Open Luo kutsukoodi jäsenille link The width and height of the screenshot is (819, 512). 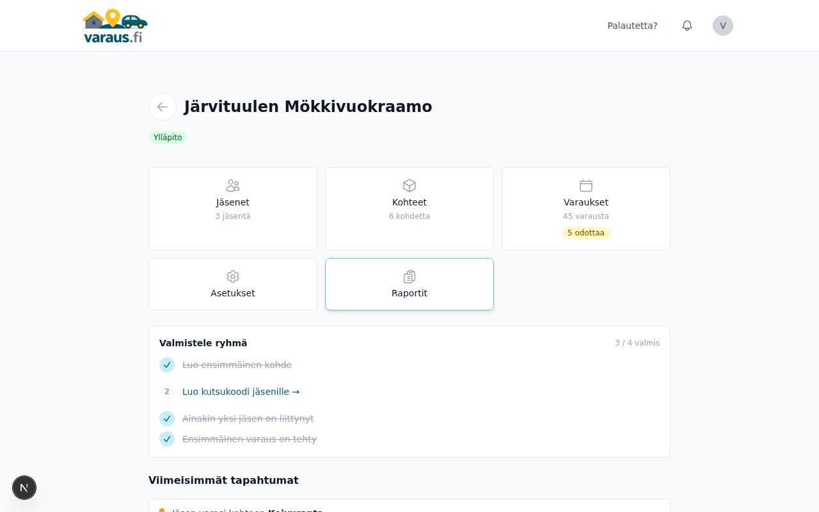click(241, 392)
